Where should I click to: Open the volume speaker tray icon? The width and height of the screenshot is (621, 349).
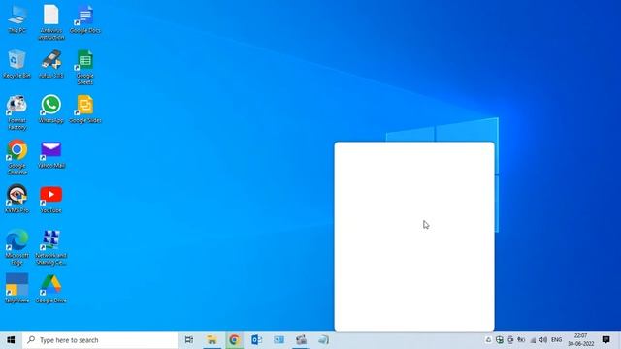[543, 340]
